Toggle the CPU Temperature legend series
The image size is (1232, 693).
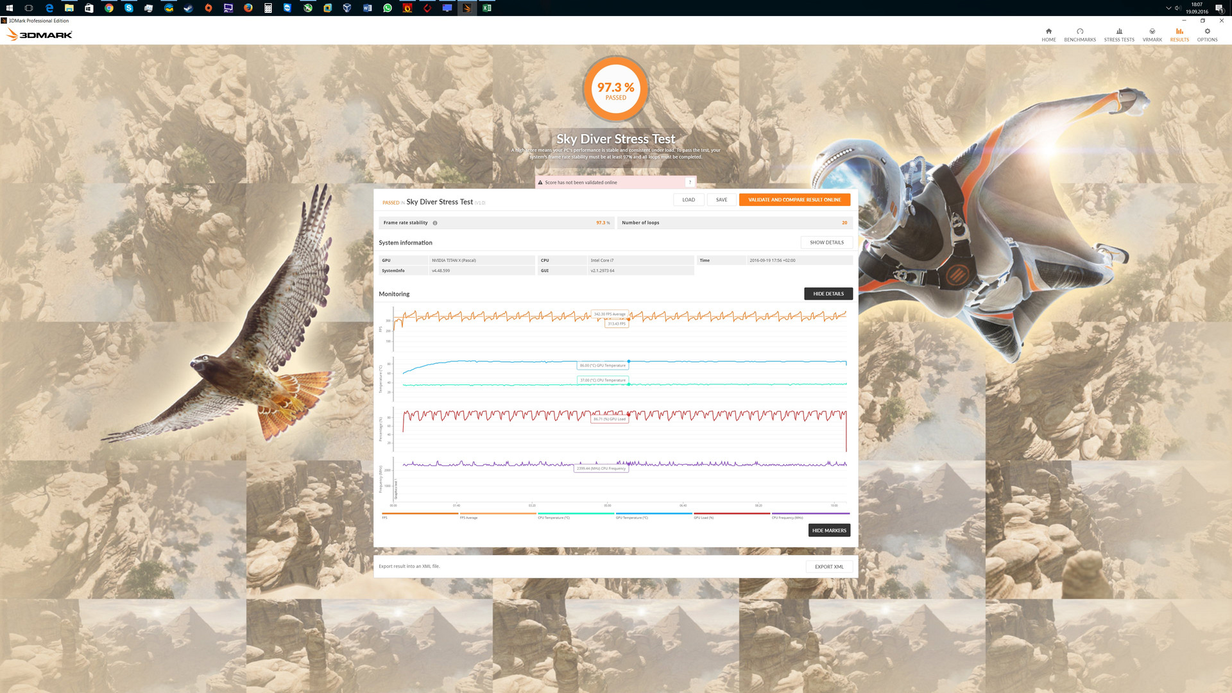point(576,515)
